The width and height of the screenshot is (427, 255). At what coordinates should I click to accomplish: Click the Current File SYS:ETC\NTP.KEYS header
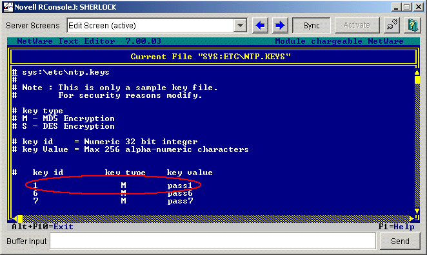point(210,57)
